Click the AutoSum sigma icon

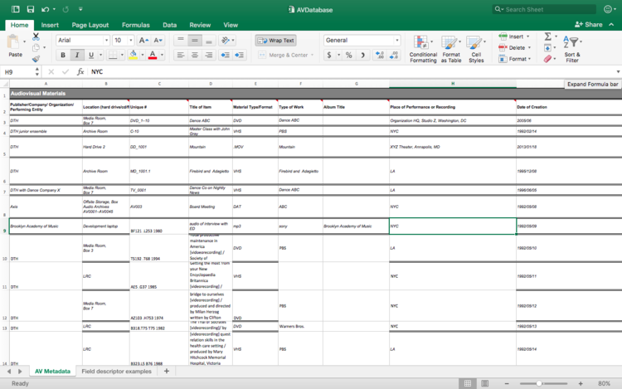click(548, 36)
